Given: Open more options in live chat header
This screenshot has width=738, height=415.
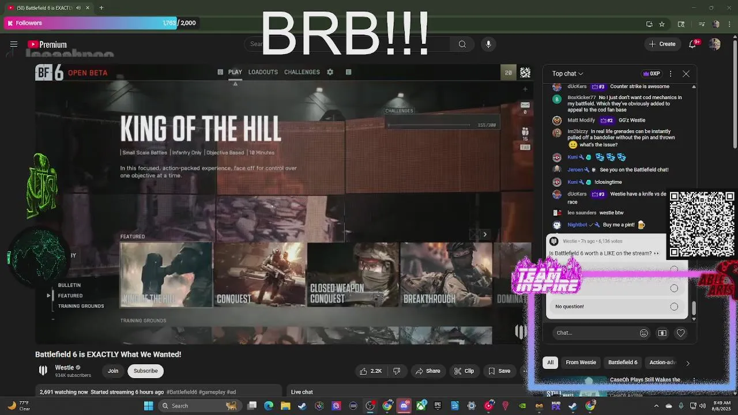Looking at the screenshot, I should tap(671, 74).
